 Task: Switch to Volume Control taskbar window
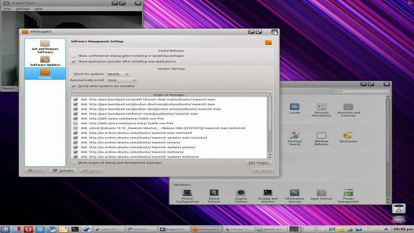239,229
